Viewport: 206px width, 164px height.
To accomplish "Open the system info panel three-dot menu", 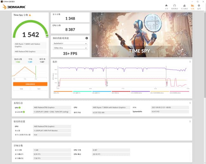I will [x=190, y=103].
